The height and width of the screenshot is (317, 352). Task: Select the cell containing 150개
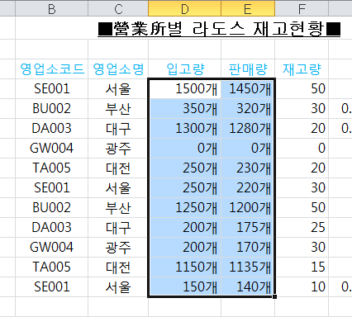184,286
